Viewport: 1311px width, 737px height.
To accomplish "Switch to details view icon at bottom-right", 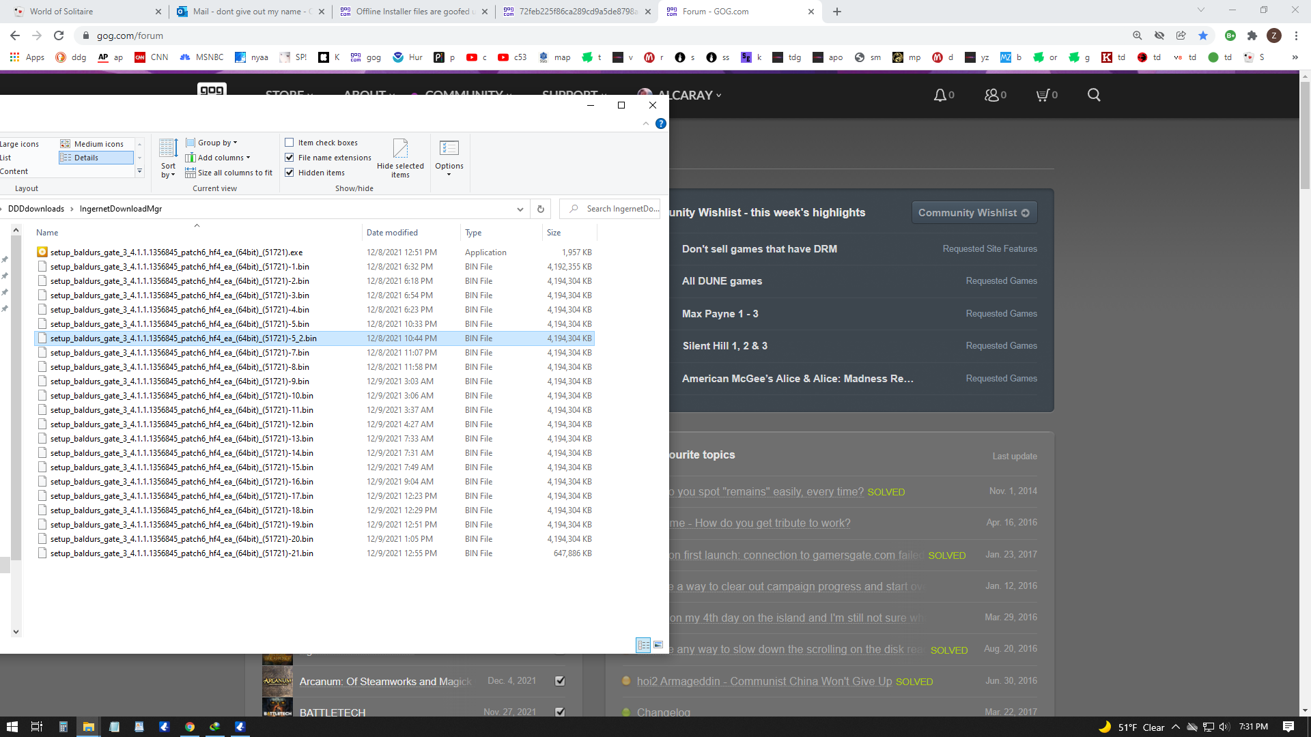I will click(643, 645).
